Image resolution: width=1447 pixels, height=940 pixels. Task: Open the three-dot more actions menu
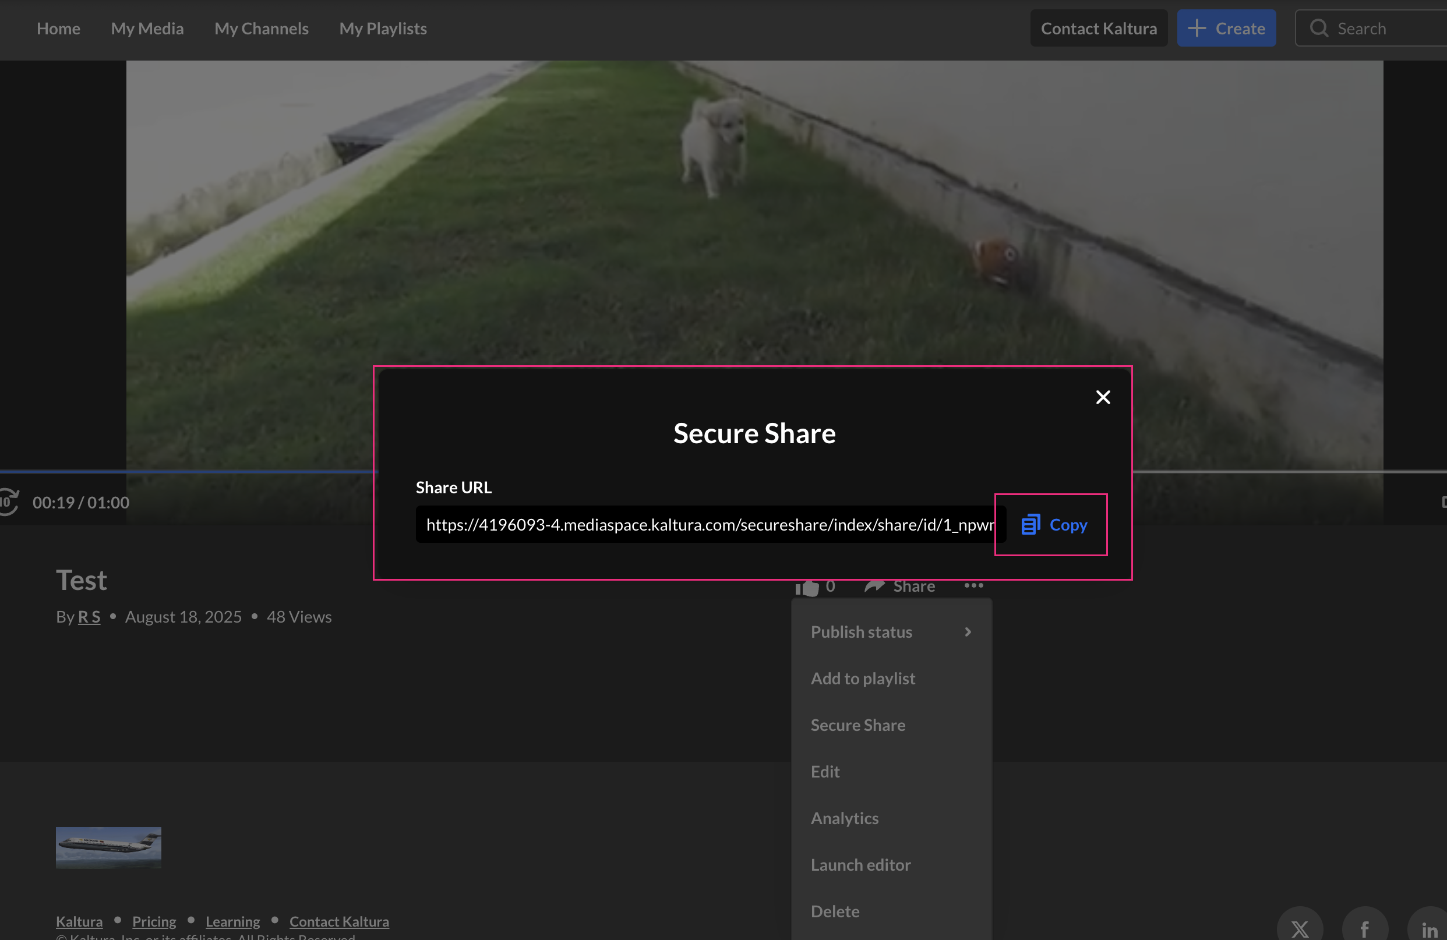pos(973,585)
